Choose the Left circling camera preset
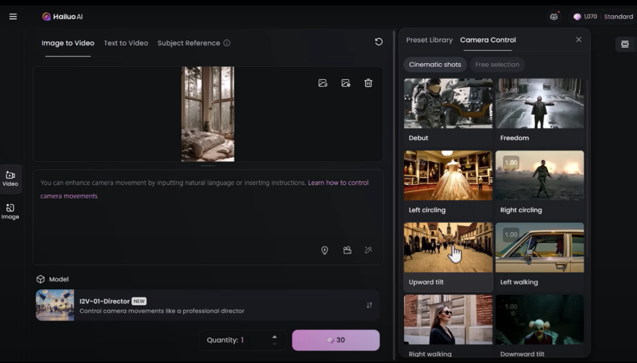This screenshot has height=363, width=637. pos(448,176)
